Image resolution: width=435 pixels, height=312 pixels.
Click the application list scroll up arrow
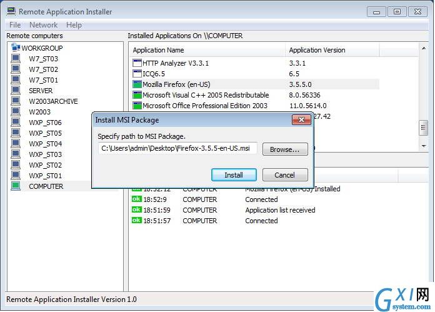pyautogui.click(x=424, y=48)
